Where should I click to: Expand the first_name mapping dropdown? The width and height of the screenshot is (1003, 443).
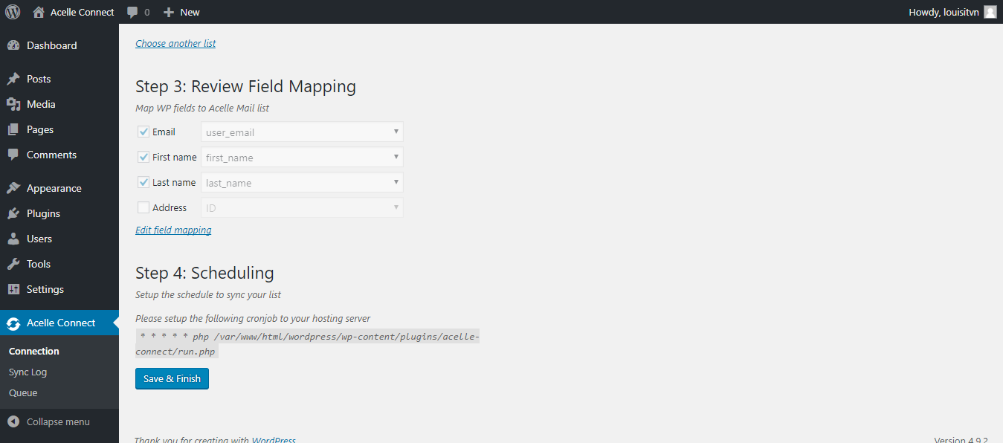tap(302, 158)
